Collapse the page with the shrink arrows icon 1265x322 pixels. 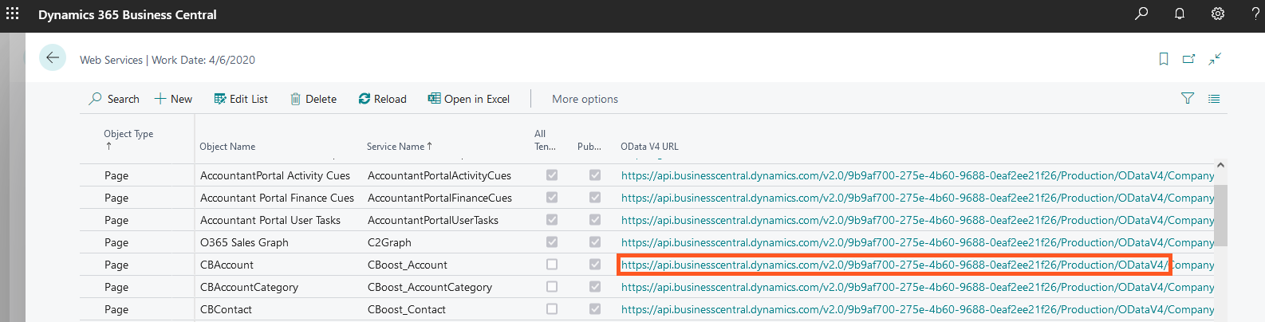pyautogui.click(x=1215, y=59)
